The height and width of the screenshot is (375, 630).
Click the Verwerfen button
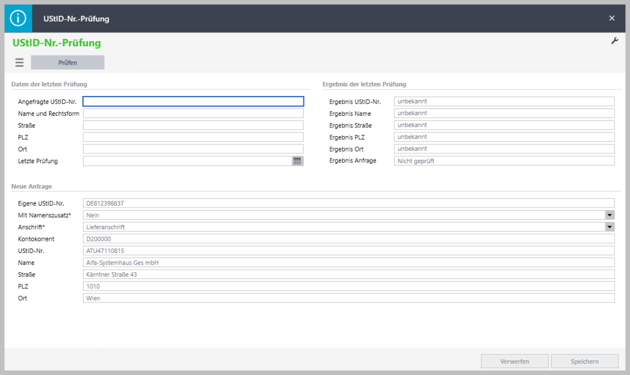coord(514,361)
